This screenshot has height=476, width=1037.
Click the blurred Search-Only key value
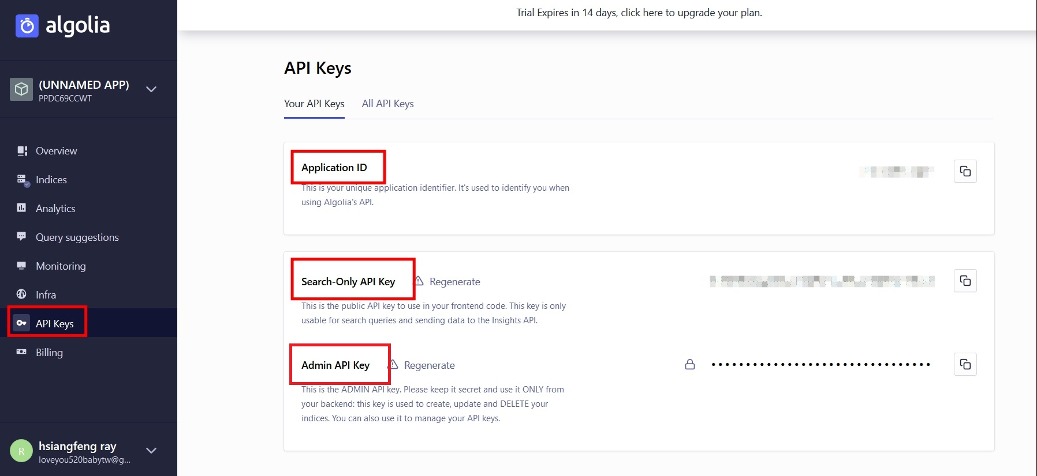(x=822, y=281)
